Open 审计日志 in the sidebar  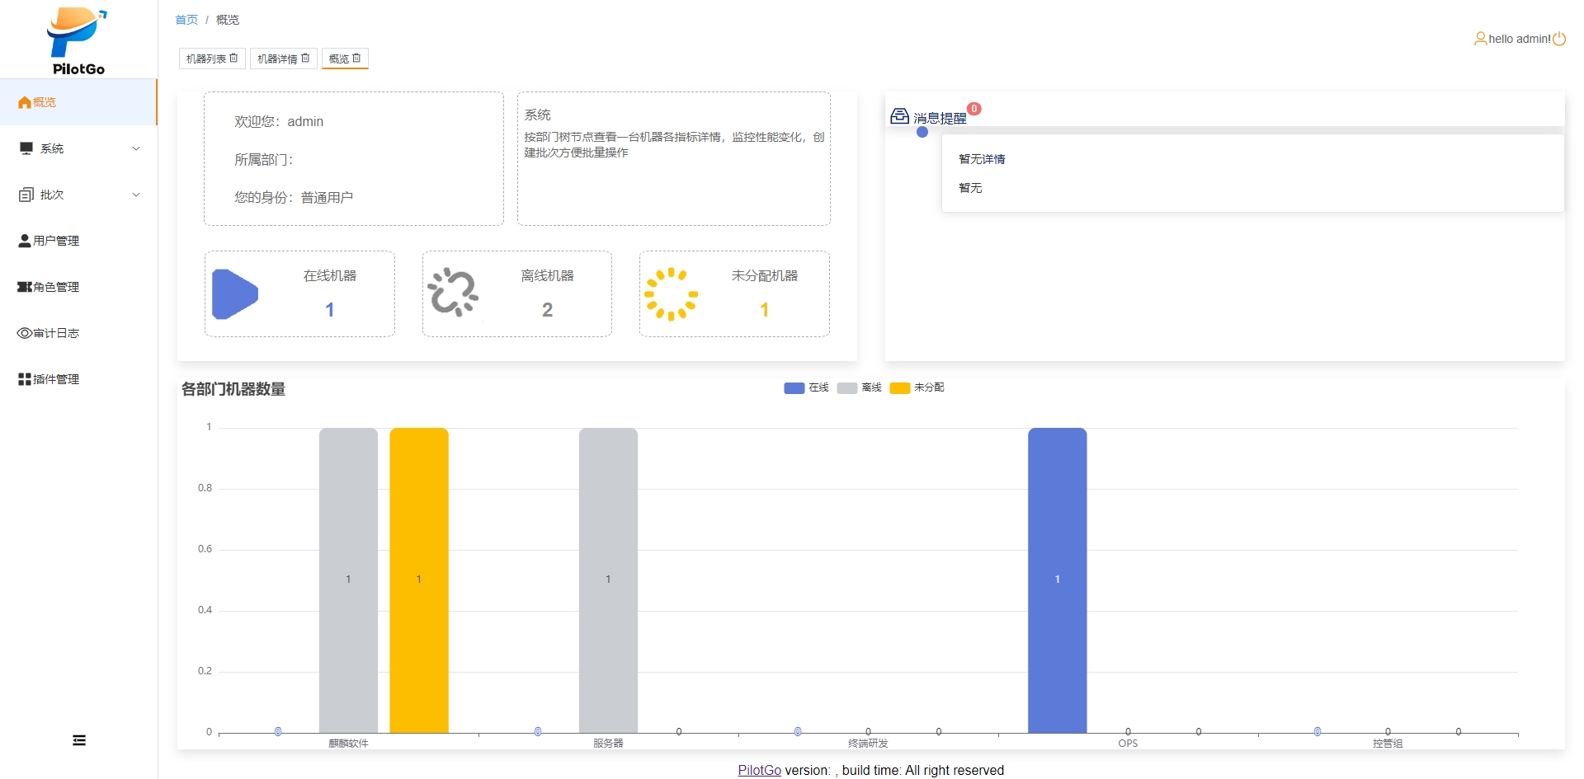click(56, 333)
